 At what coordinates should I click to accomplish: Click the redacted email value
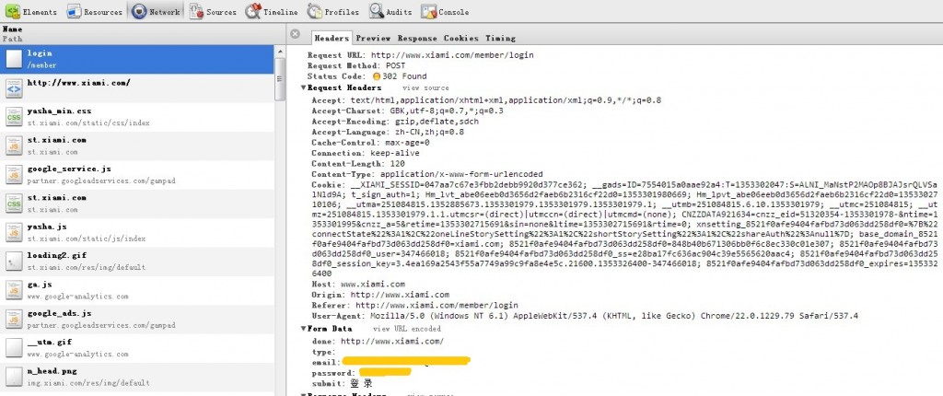click(x=406, y=361)
